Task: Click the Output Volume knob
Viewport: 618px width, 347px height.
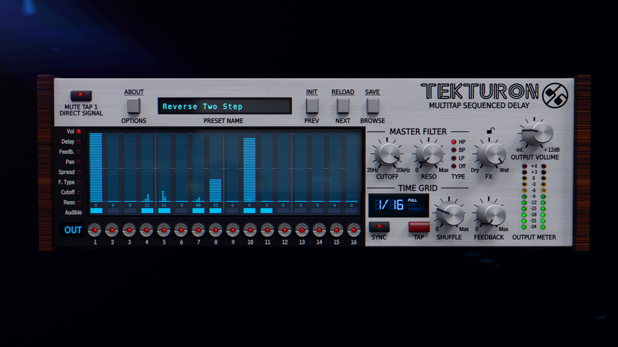Action: [537, 132]
